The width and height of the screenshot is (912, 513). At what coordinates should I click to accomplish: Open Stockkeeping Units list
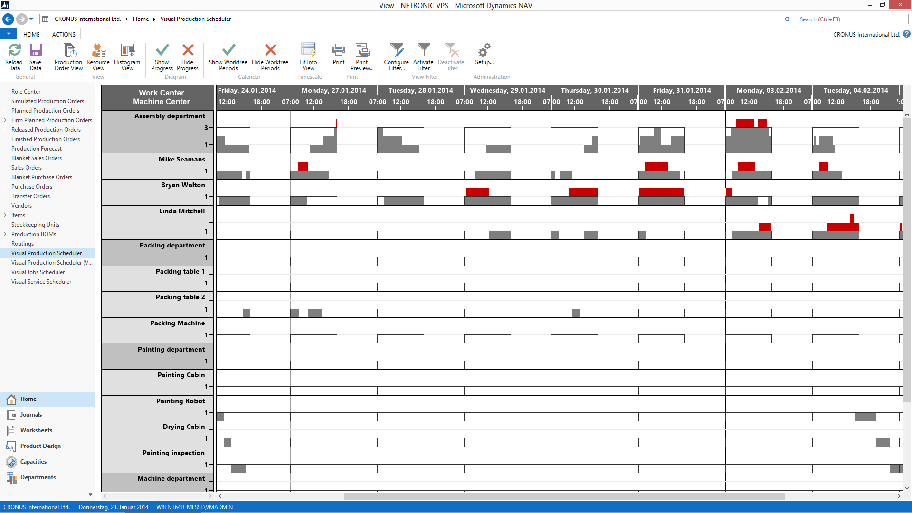pyautogui.click(x=35, y=225)
